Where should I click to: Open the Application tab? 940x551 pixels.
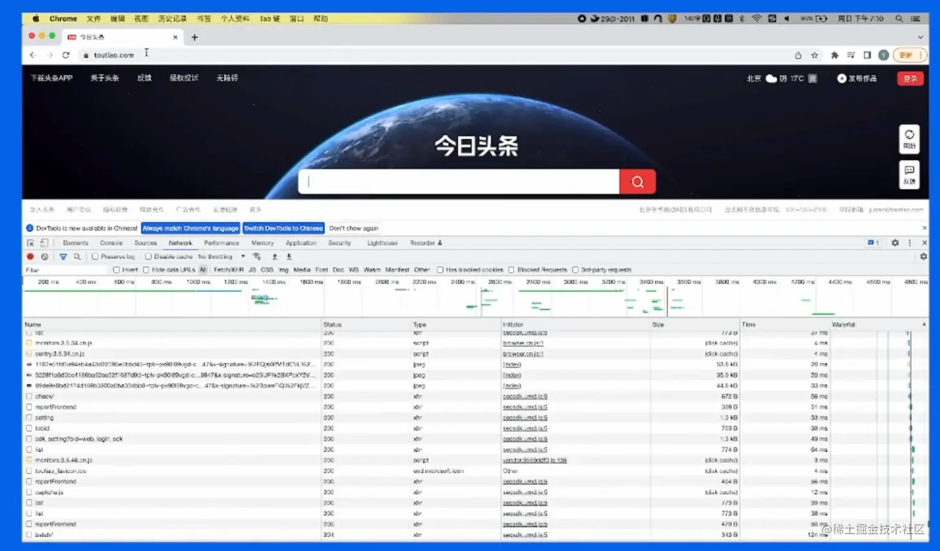[301, 243]
